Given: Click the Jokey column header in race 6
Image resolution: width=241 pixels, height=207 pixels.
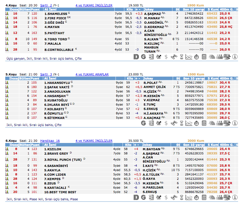Looking at the screenshot, I should tap(148, 145).
